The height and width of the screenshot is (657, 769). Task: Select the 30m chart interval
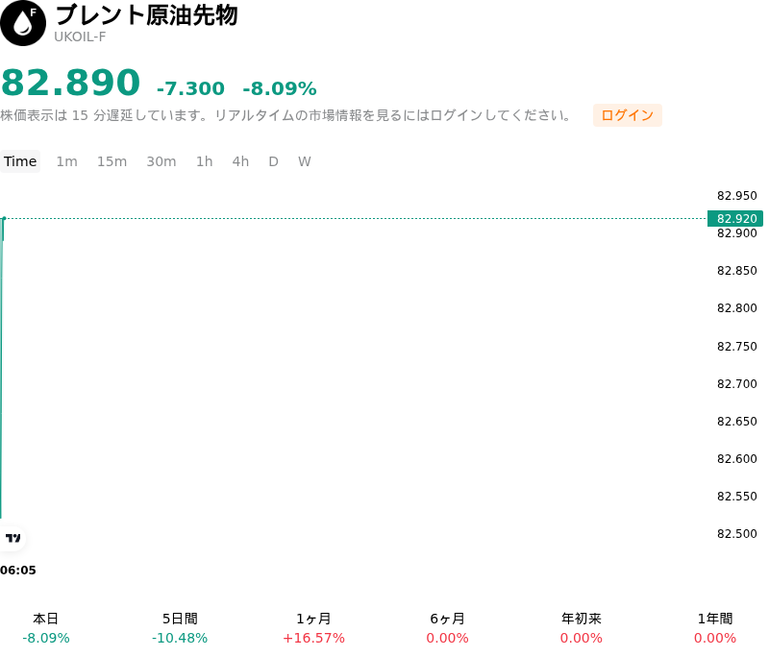coord(161,161)
